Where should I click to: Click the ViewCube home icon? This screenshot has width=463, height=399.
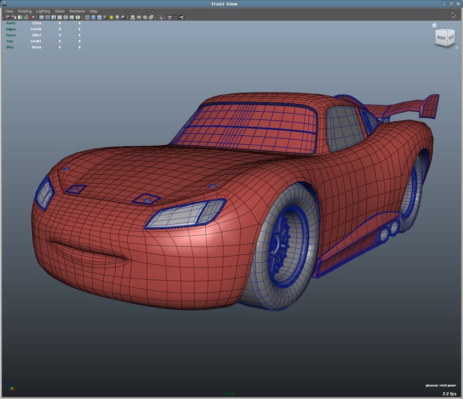434,25
